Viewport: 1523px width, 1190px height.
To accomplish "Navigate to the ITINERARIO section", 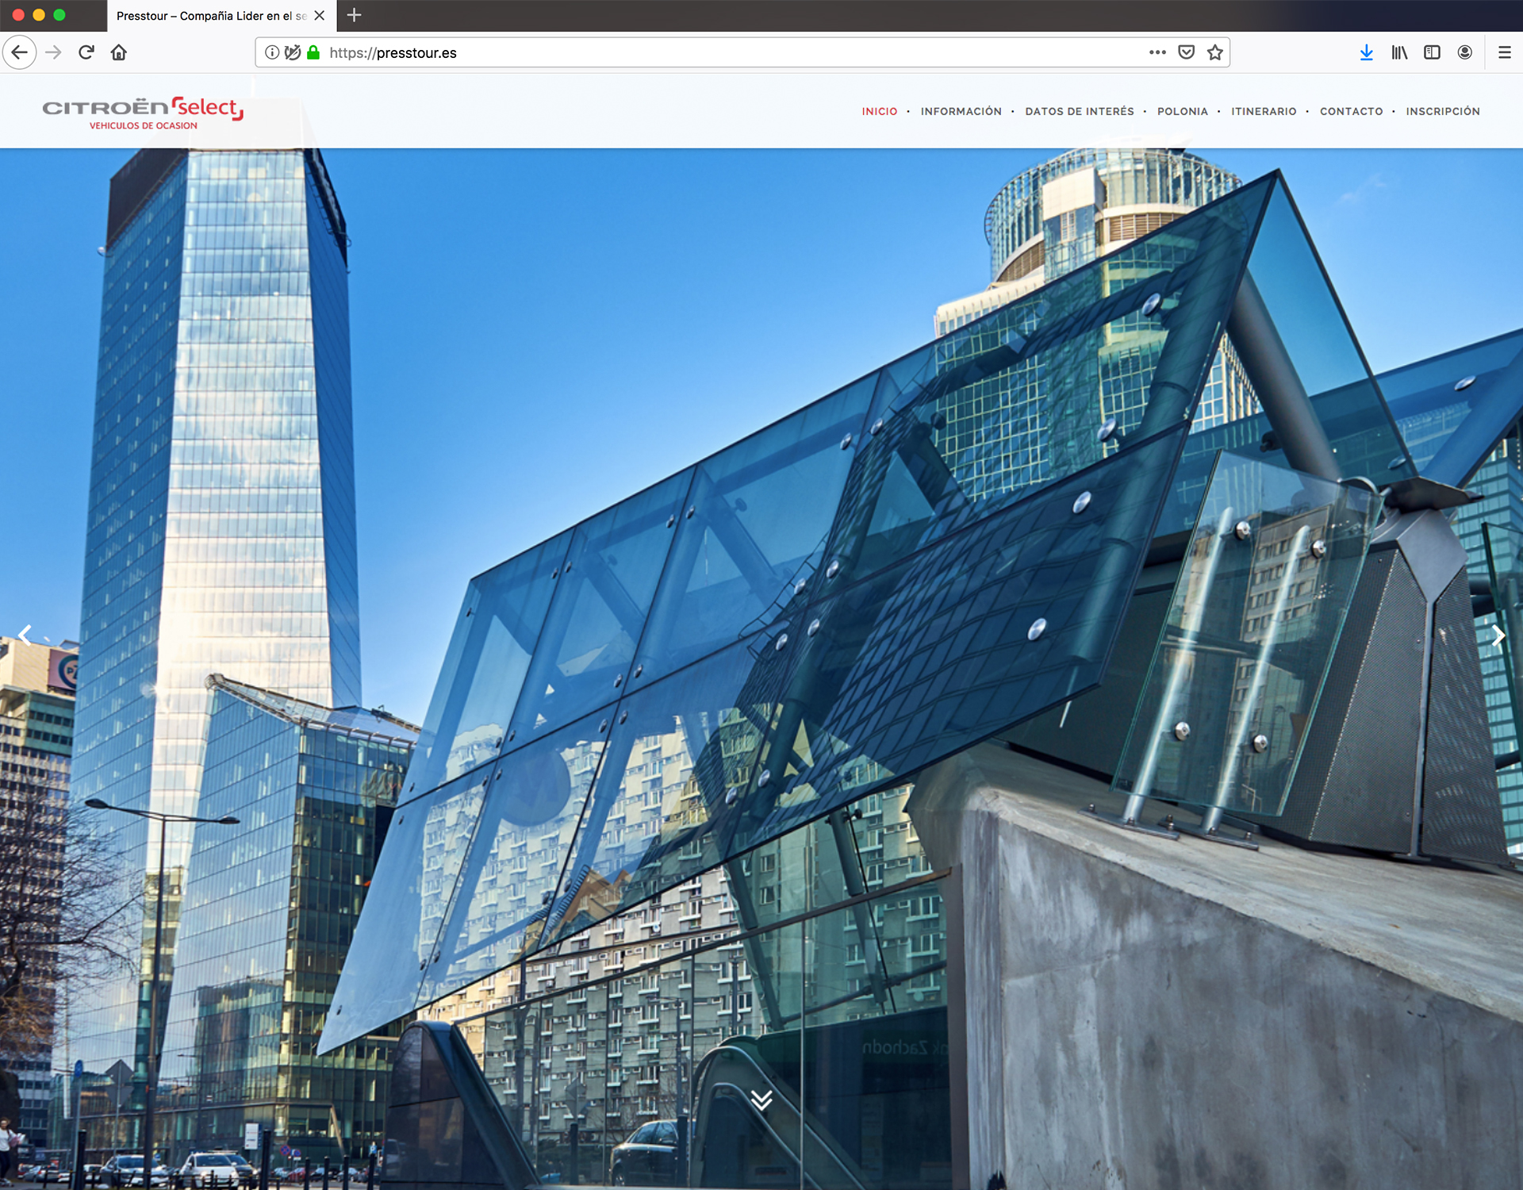I will coord(1264,112).
